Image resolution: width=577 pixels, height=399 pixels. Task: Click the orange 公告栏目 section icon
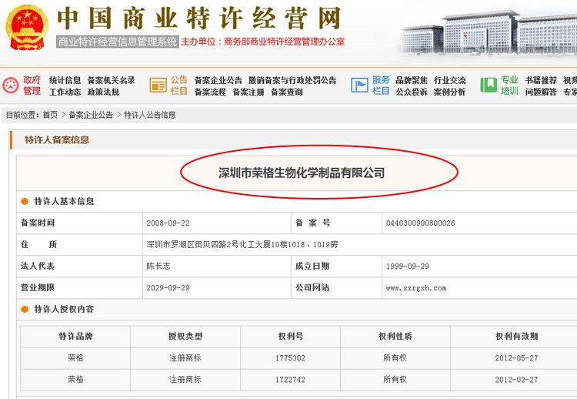tap(158, 85)
